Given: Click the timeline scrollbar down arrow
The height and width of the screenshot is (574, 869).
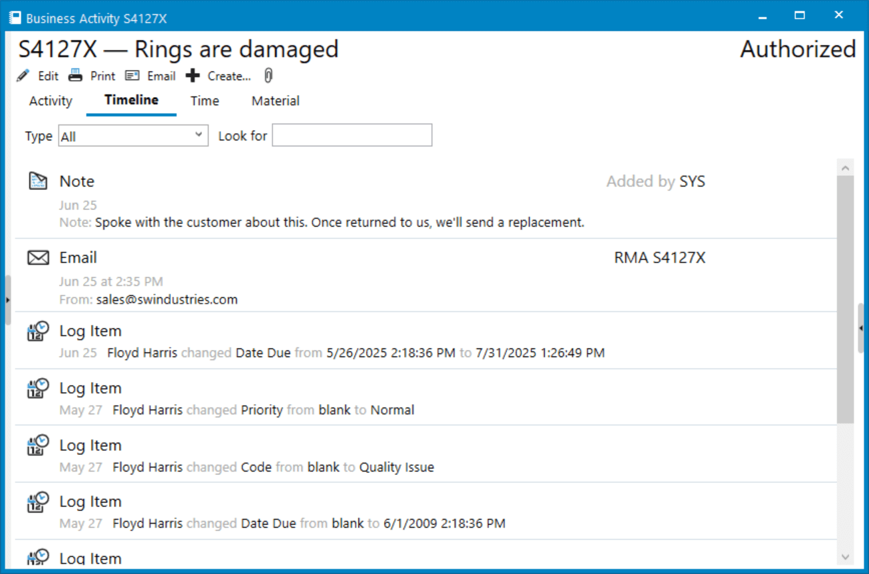Looking at the screenshot, I should tap(845, 557).
